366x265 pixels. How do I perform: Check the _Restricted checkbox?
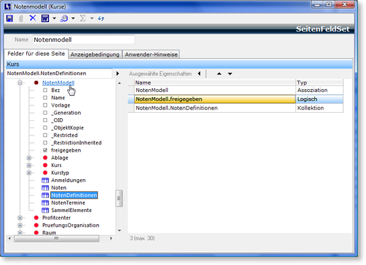[45, 135]
